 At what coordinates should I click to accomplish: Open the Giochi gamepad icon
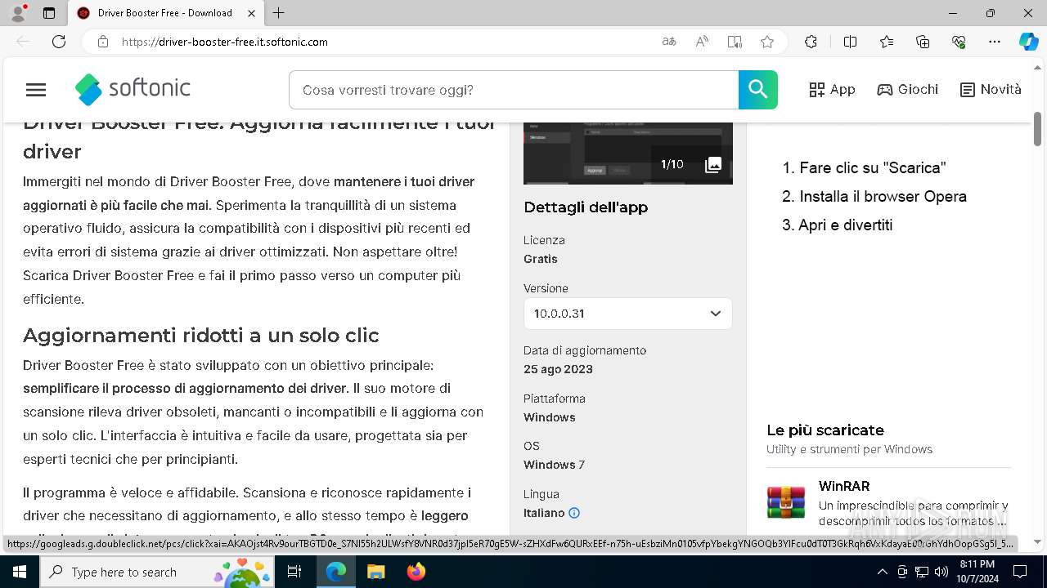tap(884, 90)
